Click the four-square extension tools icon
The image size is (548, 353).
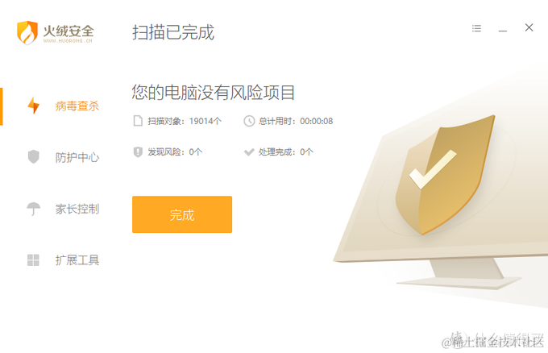(33, 260)
